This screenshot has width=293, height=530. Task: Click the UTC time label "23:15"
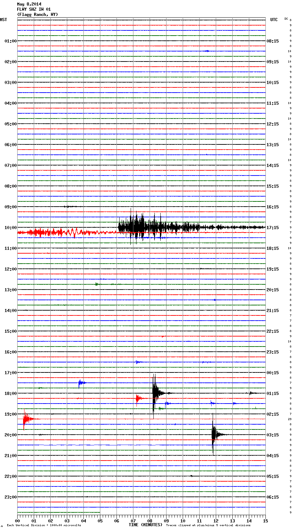click(x=273, y=352)
